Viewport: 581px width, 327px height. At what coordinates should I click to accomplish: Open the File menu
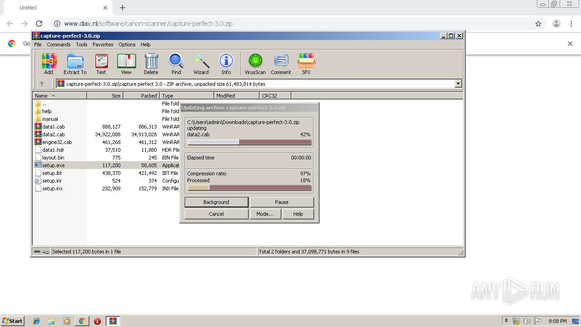click(x=38, y=45)
